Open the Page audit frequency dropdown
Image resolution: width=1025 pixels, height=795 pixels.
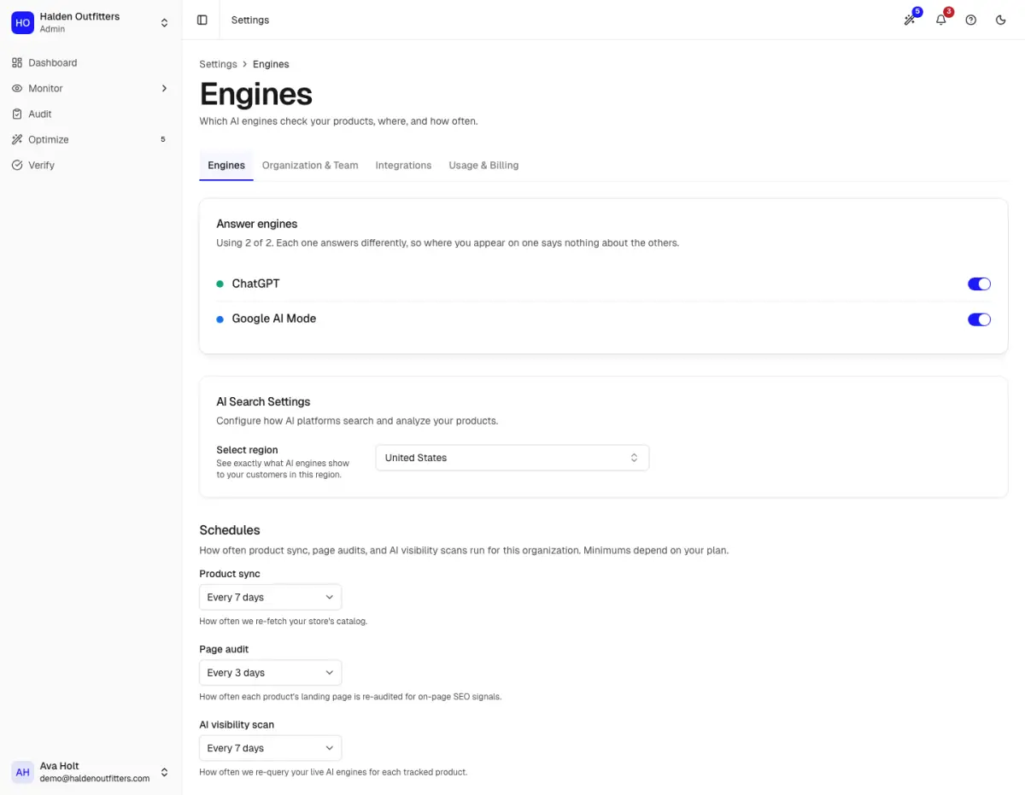(x=271, y=672)
